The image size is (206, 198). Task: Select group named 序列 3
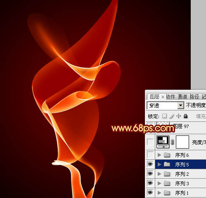click(182, 184)
